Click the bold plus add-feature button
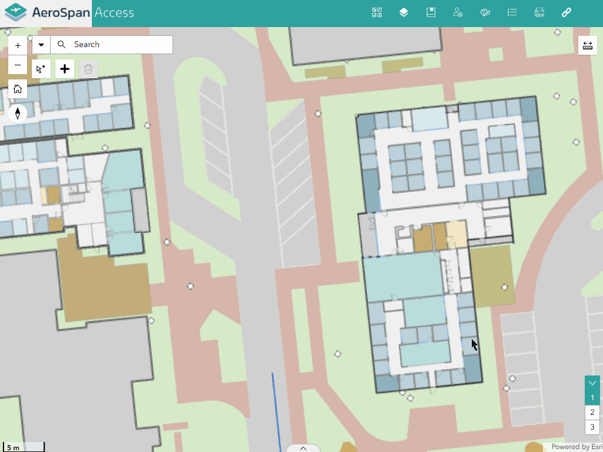Image resolution: width=603 pixels, height=452 pixels. tap(65, 69)
